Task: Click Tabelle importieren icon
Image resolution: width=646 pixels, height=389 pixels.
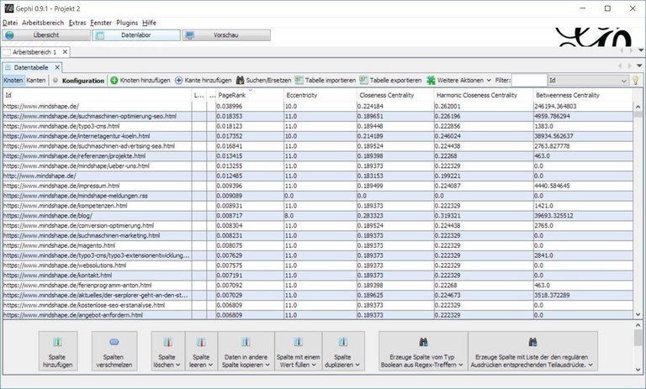Action: (299, 81)
